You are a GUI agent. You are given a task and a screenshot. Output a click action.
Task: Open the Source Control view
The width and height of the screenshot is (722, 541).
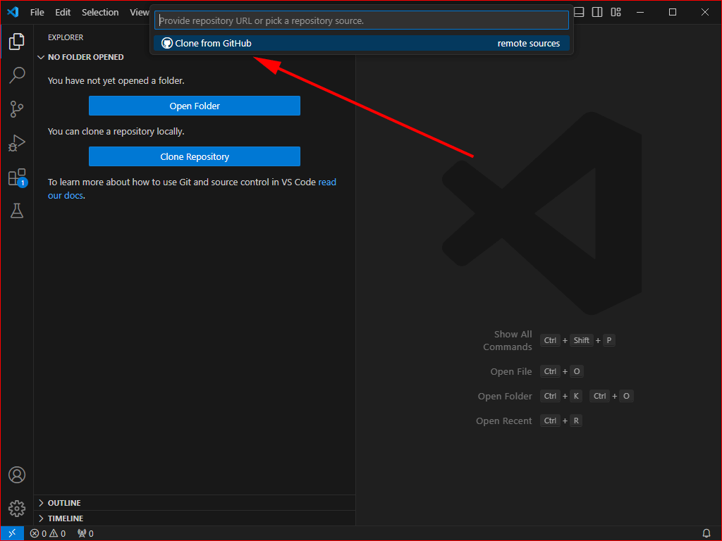[17, 109]
